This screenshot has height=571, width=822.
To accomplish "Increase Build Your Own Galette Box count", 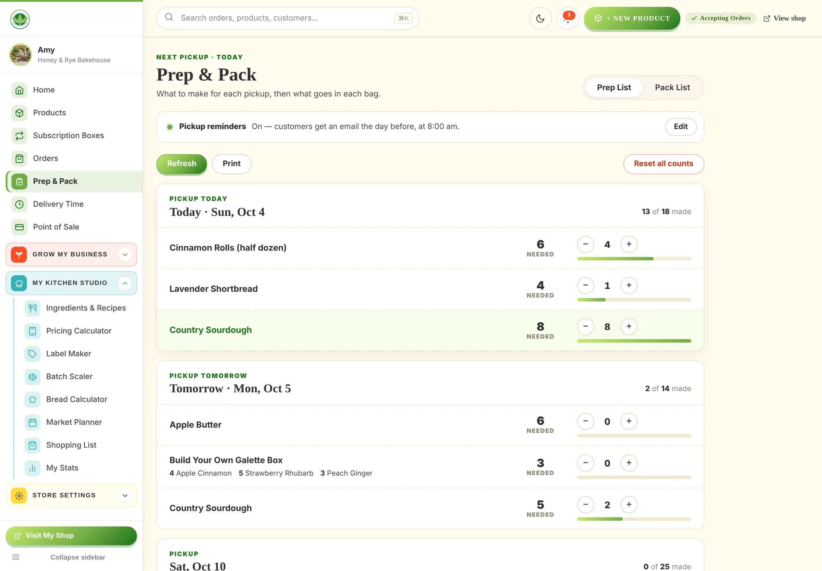I will pos(629,463).
